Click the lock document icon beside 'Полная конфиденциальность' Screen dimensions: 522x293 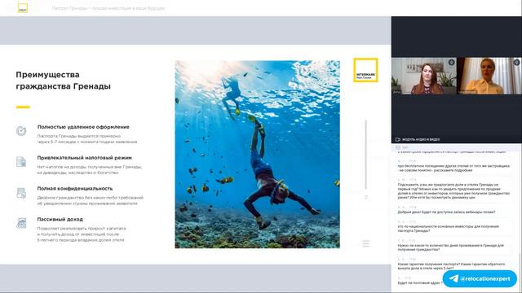(x=21, y=193)
